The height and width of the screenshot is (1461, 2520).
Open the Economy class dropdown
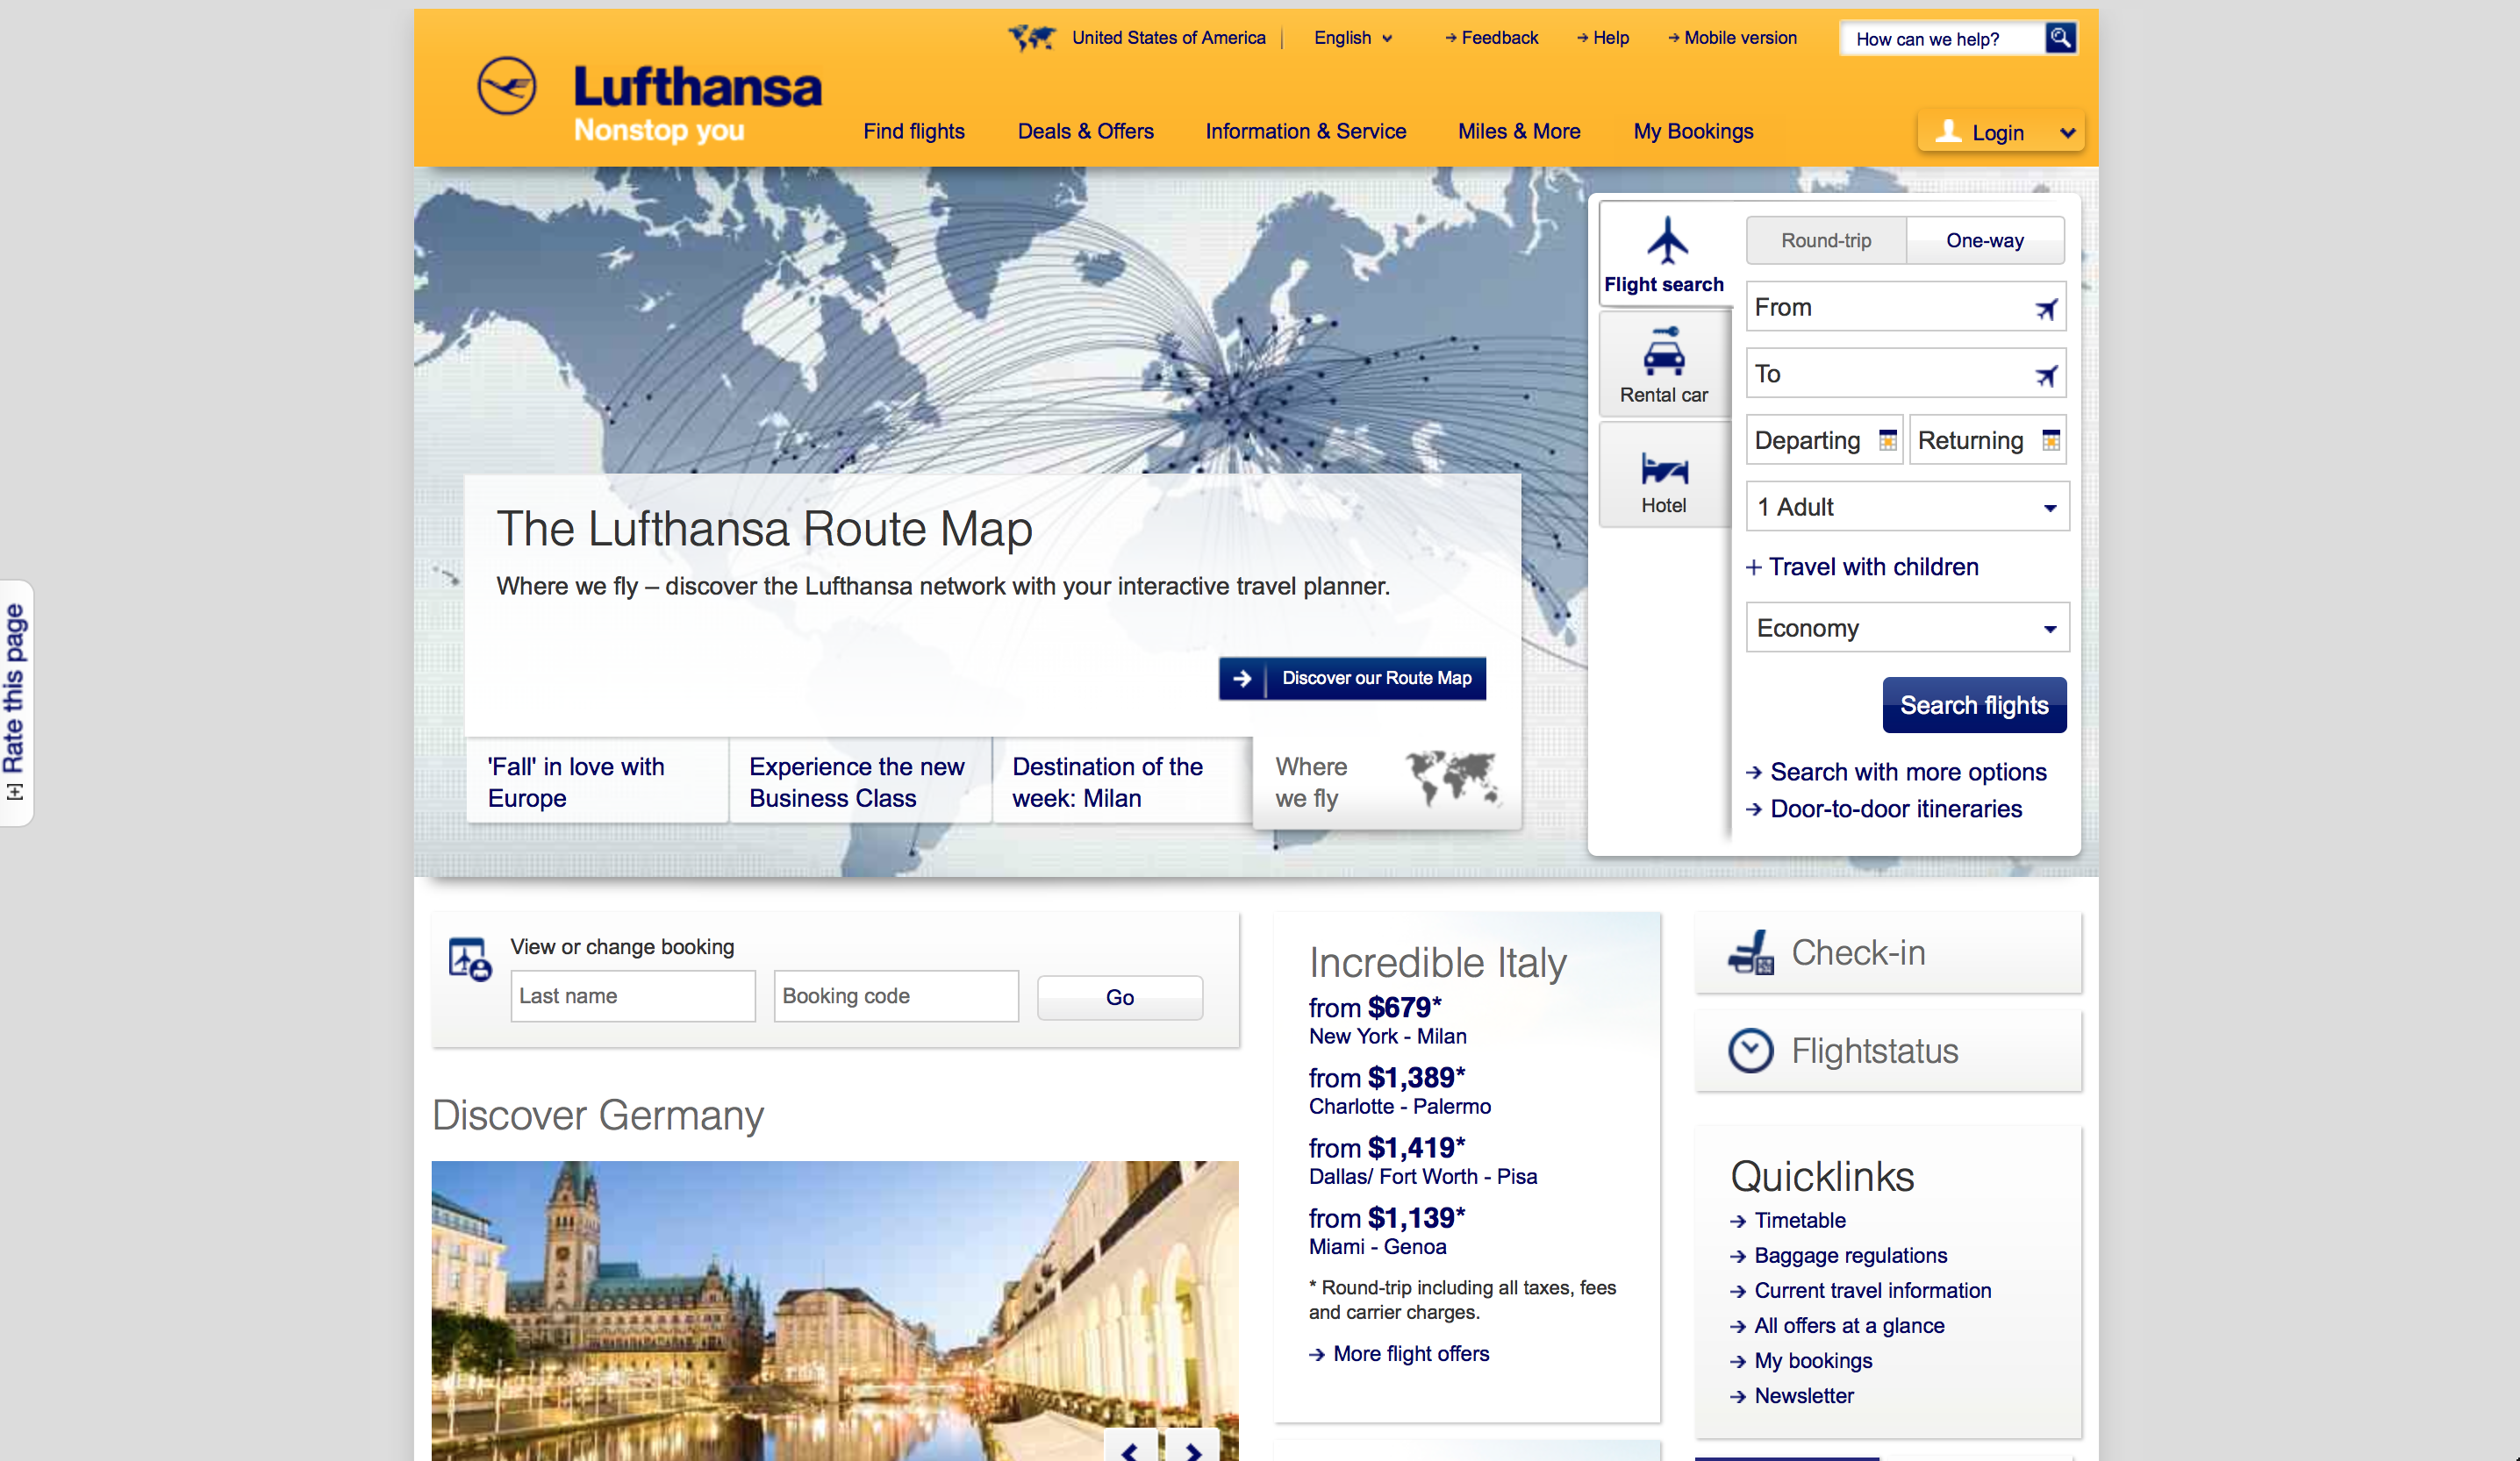point(1907,628)
